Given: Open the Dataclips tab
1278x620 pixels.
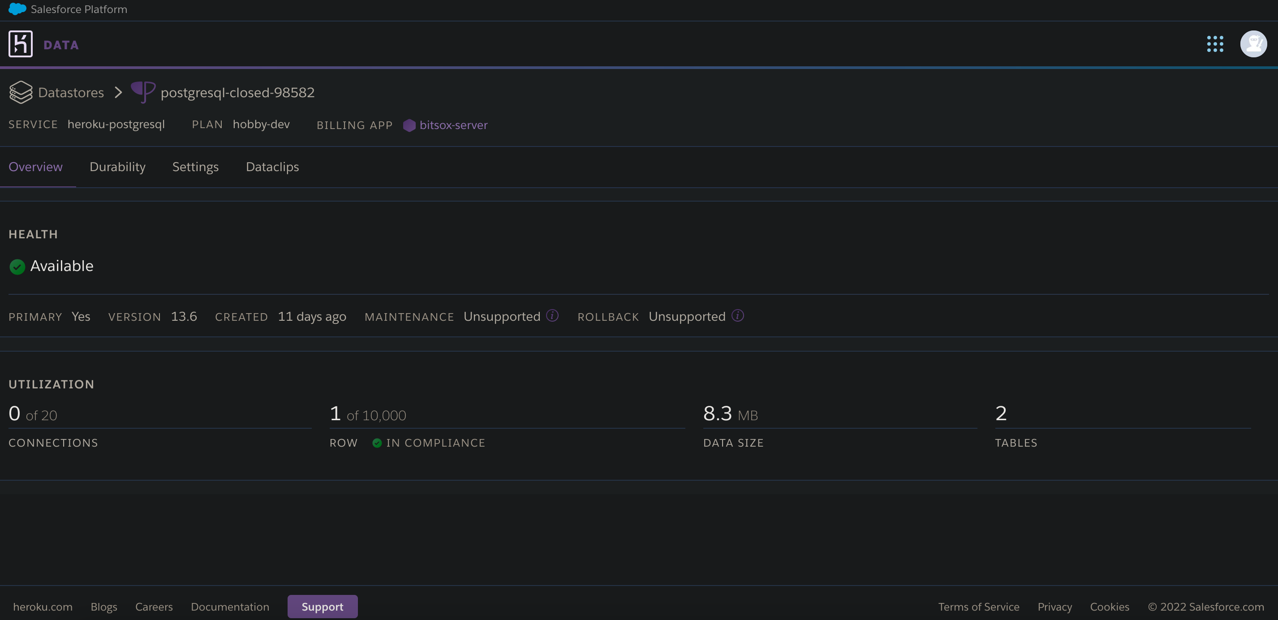Looking at the screenshot, I should tap(272, 167).
